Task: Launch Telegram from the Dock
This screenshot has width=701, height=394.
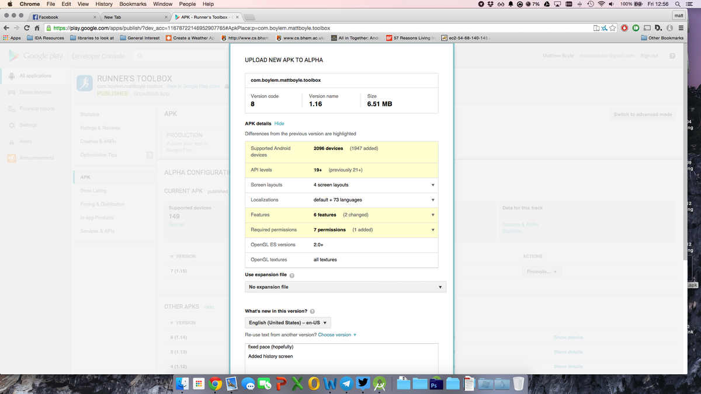Action: tap(346, 383)
